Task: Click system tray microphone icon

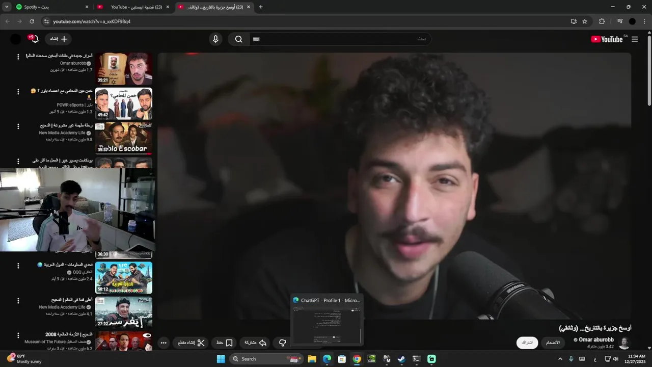Action: (571, 359)
